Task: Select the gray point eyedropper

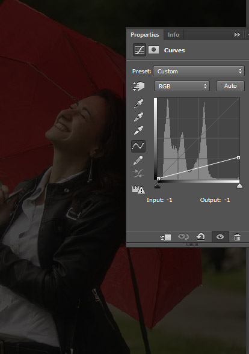Action: [x=138, y=117]
